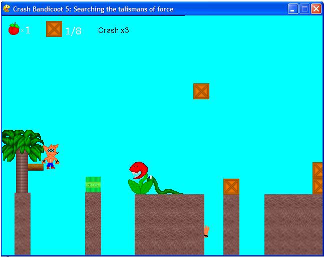Maximize the Crash Bandicoot 5 game window

pyautogui.click(x=304, y=8)
